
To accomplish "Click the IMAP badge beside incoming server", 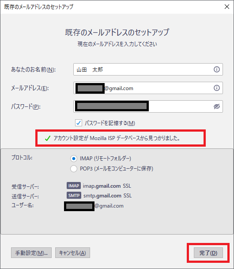I will tap(74, 186).
